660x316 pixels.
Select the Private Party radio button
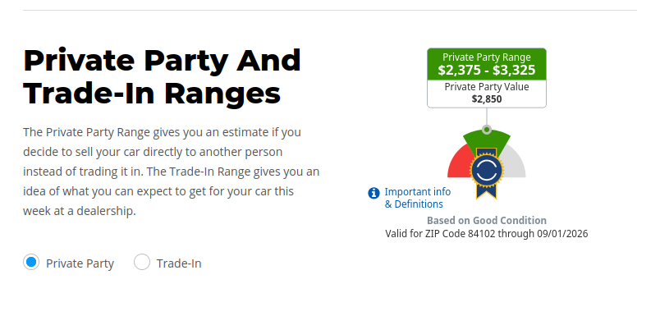click(x=31, y=262)
